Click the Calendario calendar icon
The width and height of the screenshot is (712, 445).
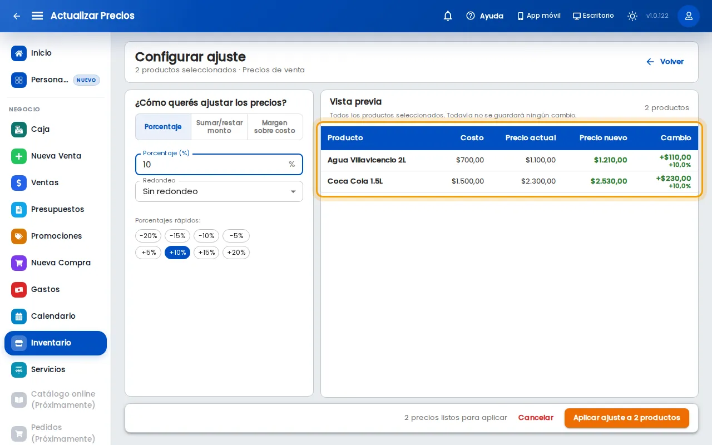pos(19,316)
